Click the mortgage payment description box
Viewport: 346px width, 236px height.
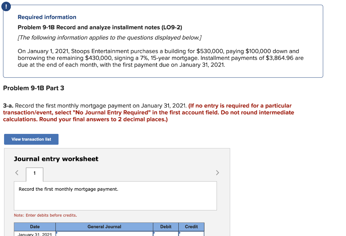pos(115,195)
